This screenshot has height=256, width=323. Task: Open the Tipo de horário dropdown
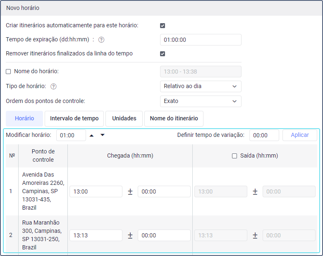200,86
